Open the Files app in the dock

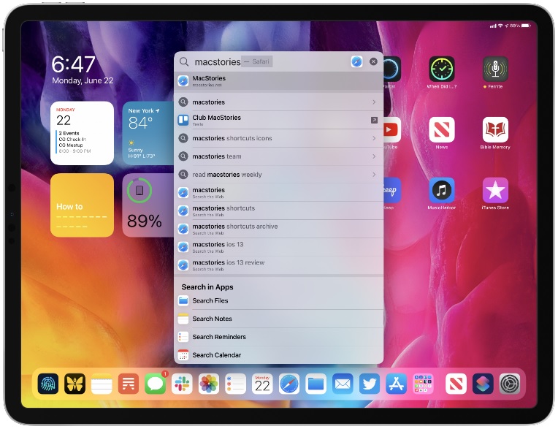[x=316, y=384]
